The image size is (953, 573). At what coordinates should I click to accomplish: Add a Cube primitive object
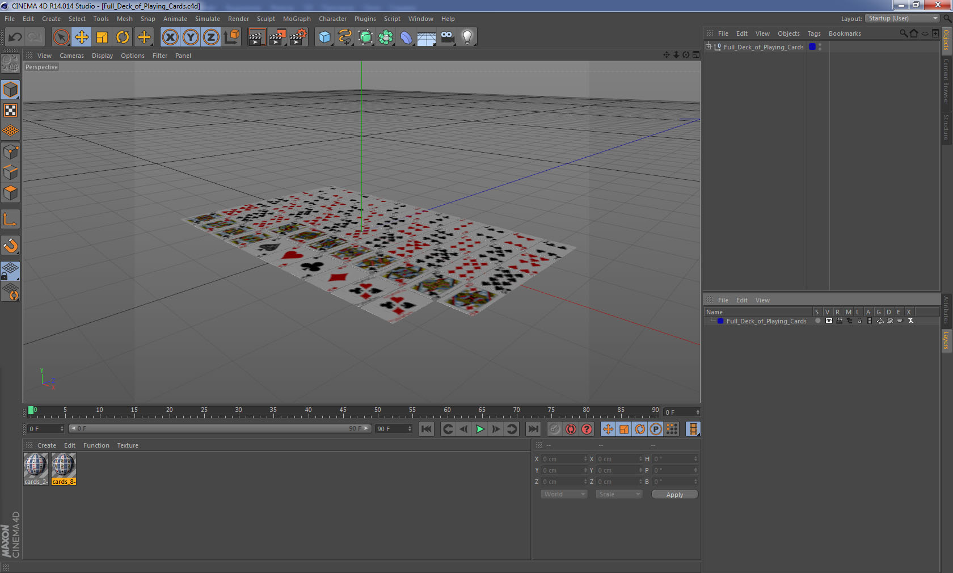tap(324, 37)
